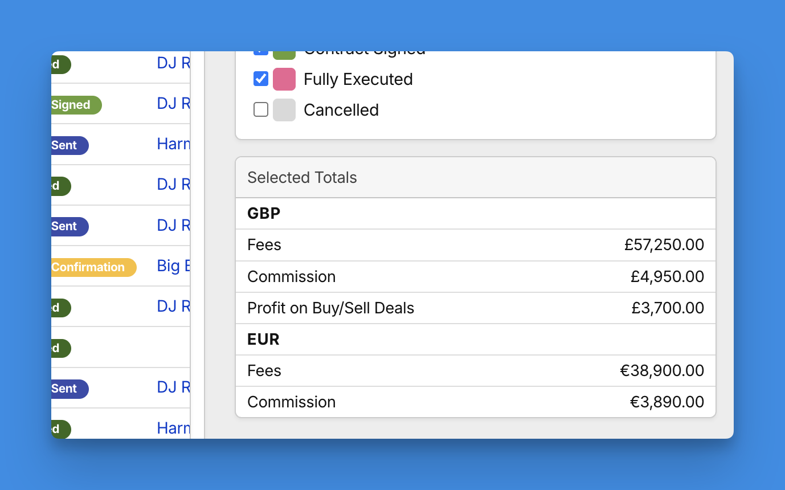Click the Profit on Buy/Sell Deals label

click(330, 308)
